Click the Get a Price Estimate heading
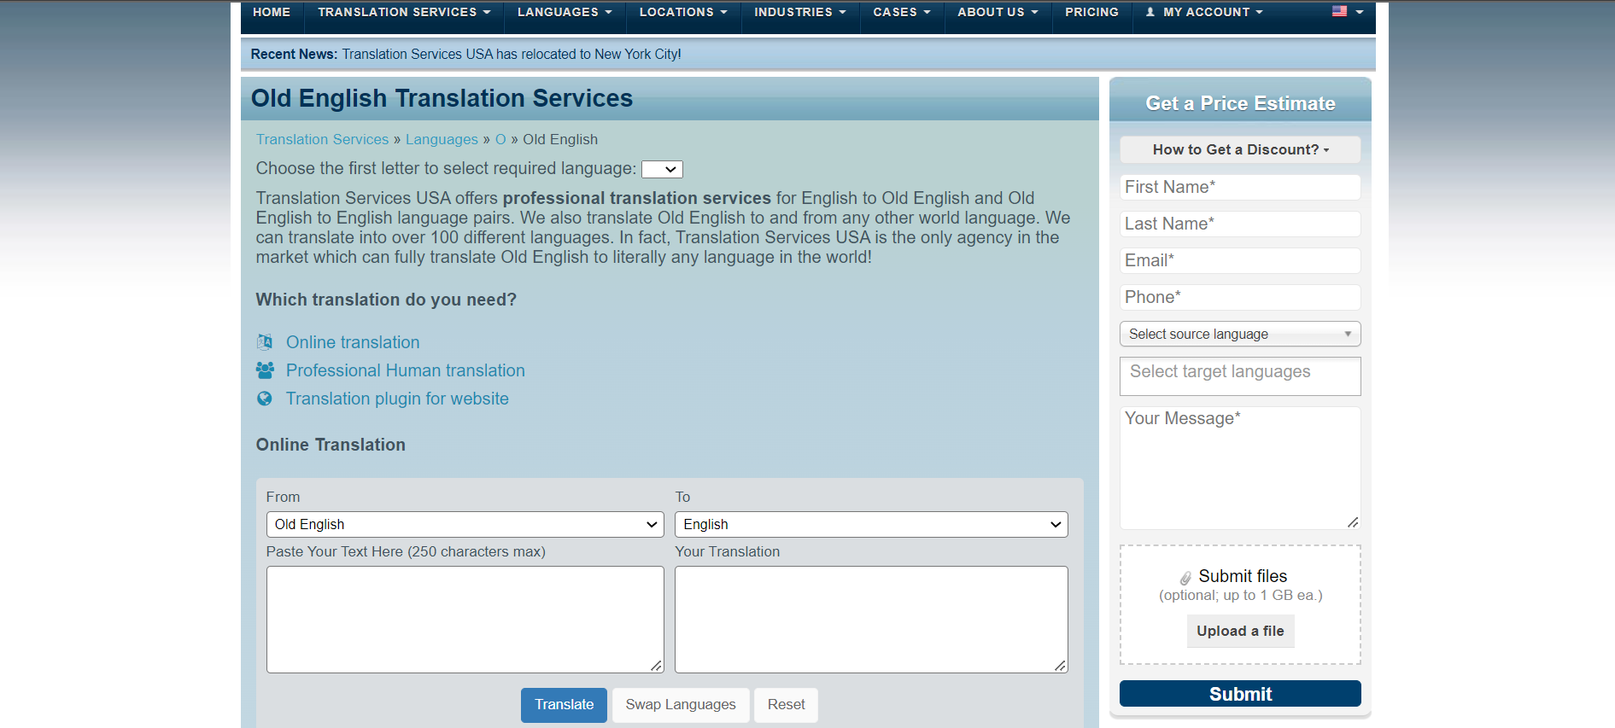The image size is (1615, 728). (1240, 103)
